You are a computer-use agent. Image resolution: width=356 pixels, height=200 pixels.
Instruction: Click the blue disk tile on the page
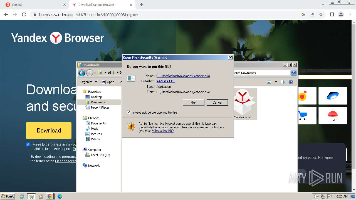333,96
